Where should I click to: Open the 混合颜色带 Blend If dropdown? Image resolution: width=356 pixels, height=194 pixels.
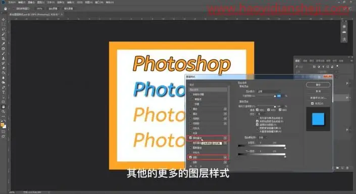pos(263,138)
